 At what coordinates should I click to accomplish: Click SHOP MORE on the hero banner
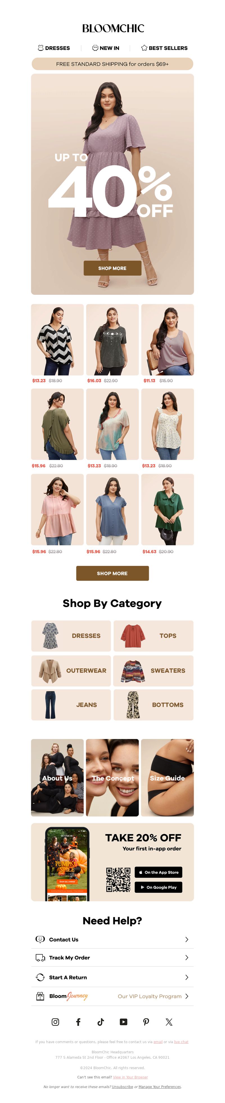(x=112, y=268)
